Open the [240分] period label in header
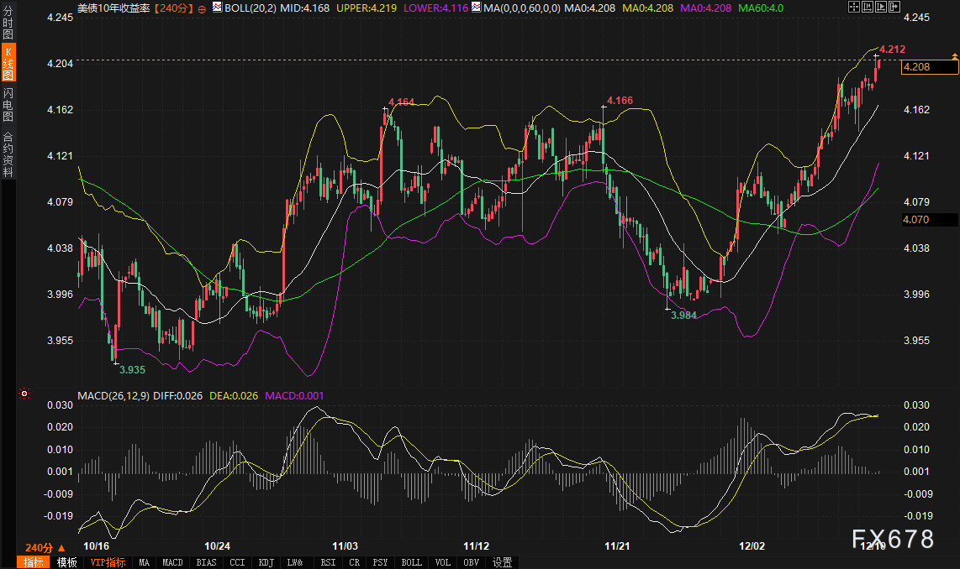The image size is (960, 569). point(175,8)
